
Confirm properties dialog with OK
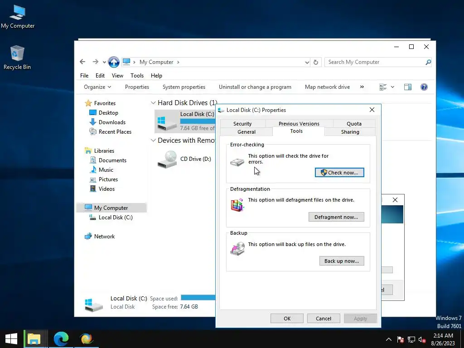point(287,319)
